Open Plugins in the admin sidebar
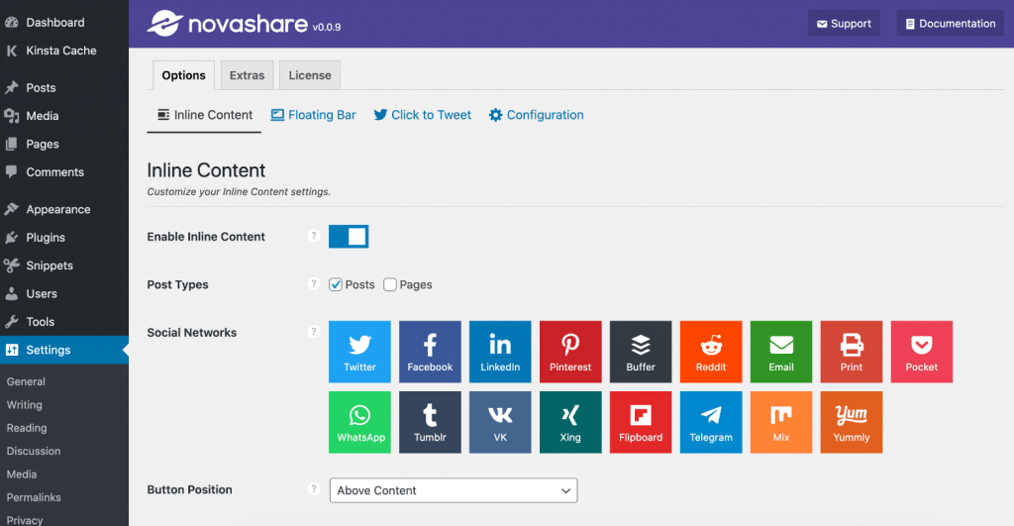 tap(64, 238)
